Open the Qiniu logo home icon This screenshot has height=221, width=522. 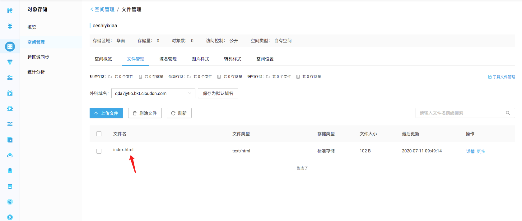[x=10, y=11]
